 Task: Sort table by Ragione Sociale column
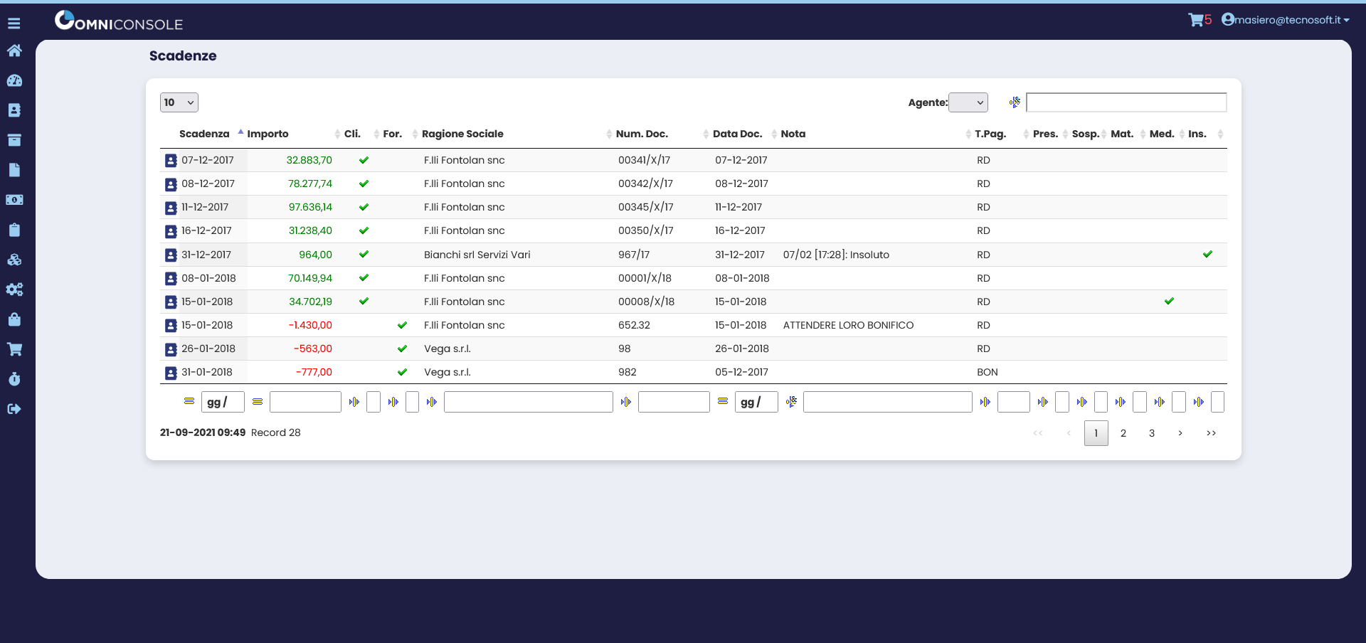(462, 134)
